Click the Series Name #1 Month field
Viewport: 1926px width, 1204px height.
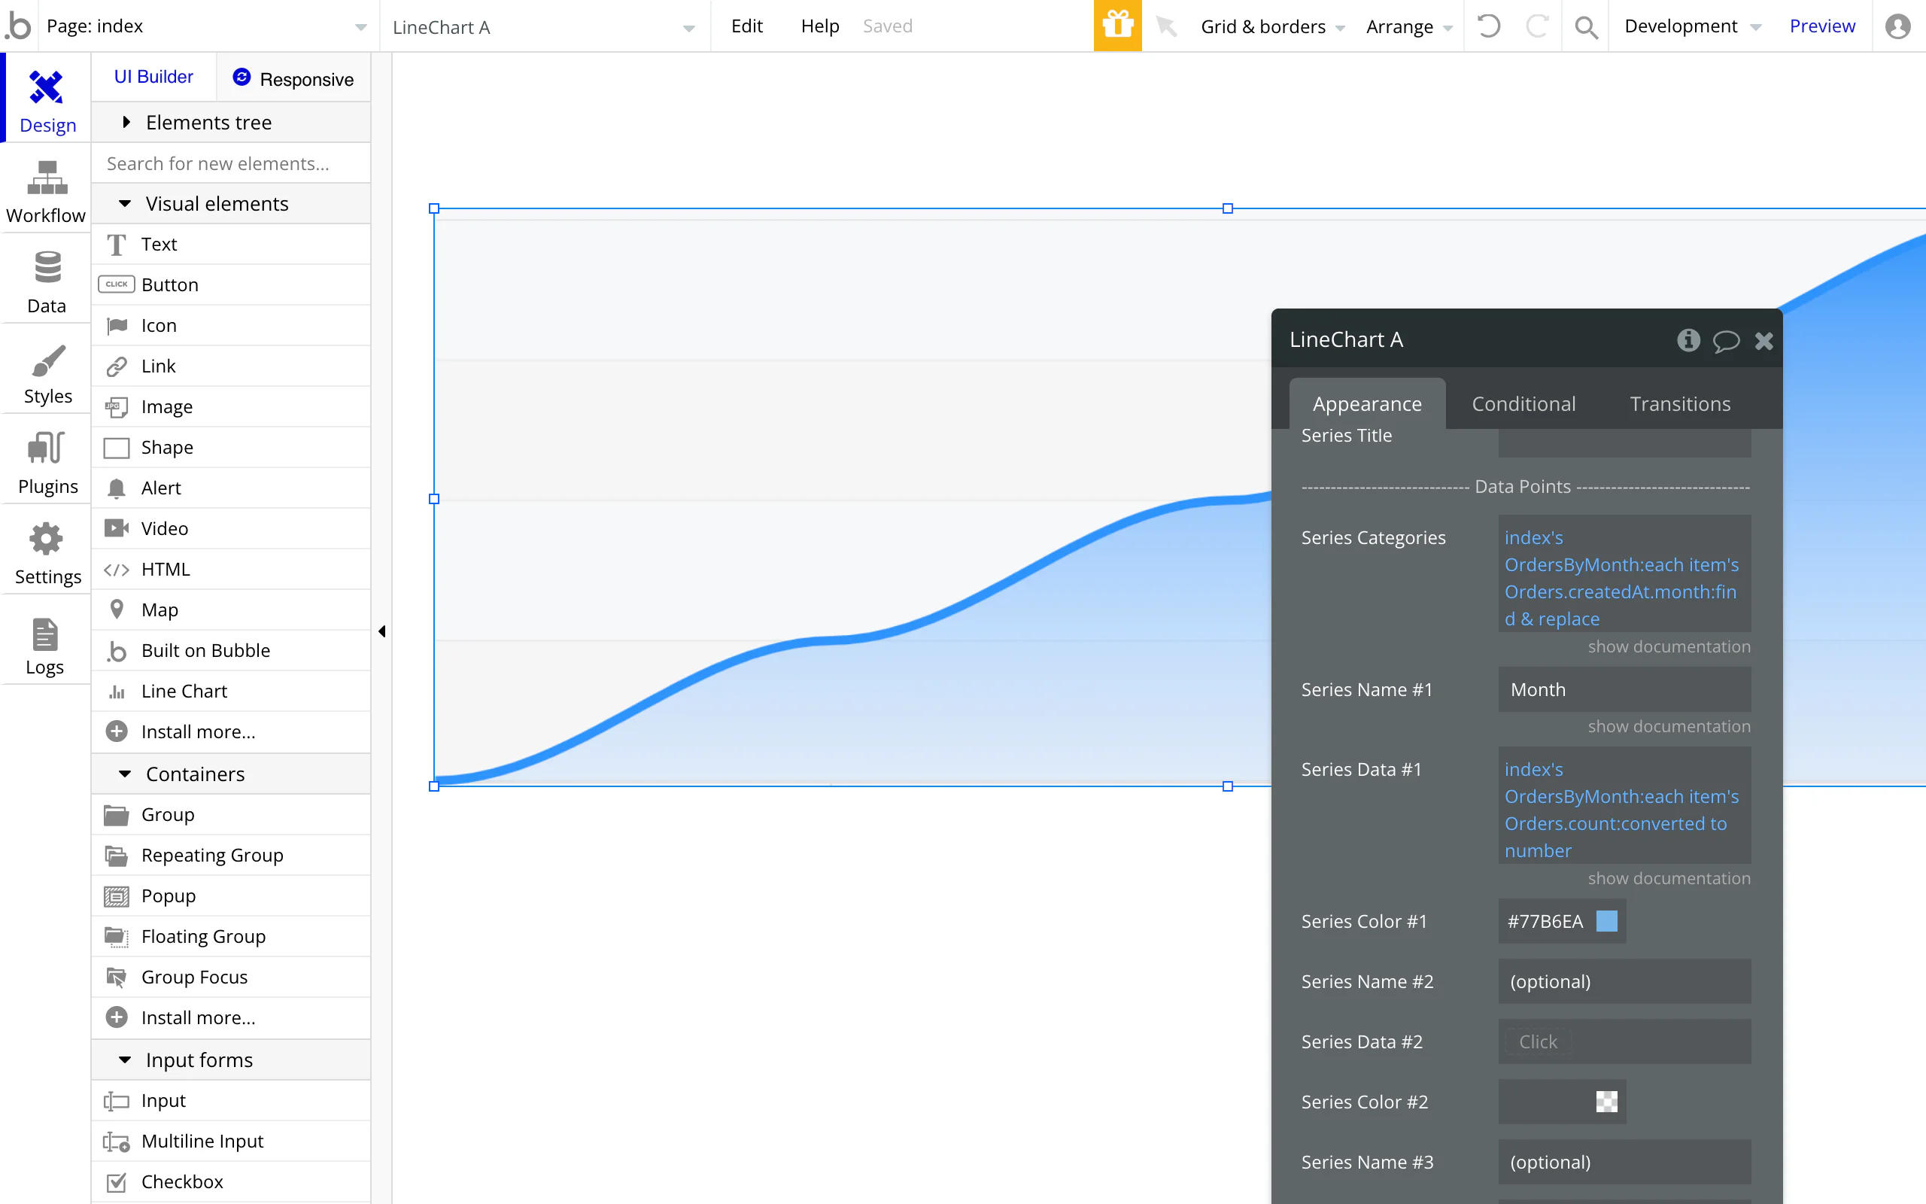point(1624,689)
